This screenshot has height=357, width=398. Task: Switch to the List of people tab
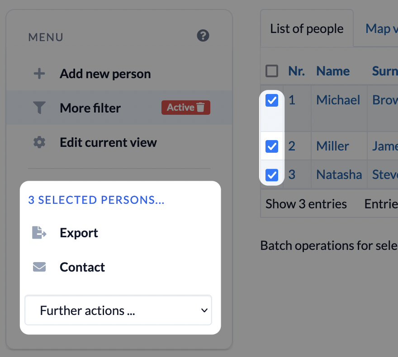click(307, 28)
